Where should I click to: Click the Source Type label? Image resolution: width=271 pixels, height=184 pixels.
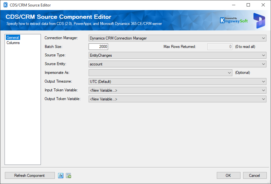click(55, 55)
